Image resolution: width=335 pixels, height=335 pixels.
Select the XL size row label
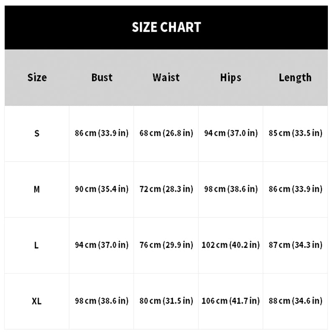pos(37,301)
